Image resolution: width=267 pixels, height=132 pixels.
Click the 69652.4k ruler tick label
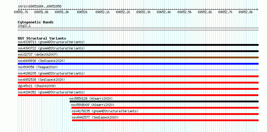point(164,12)
